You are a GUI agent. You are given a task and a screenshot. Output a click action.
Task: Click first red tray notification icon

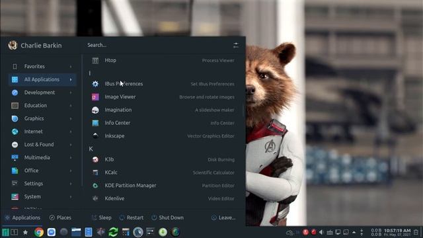coord(305,232)
